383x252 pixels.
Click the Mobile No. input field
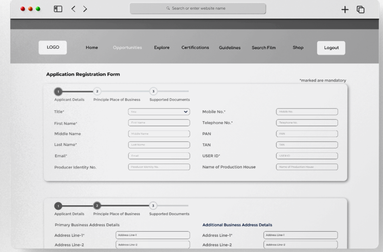click(x=307, y=112)
